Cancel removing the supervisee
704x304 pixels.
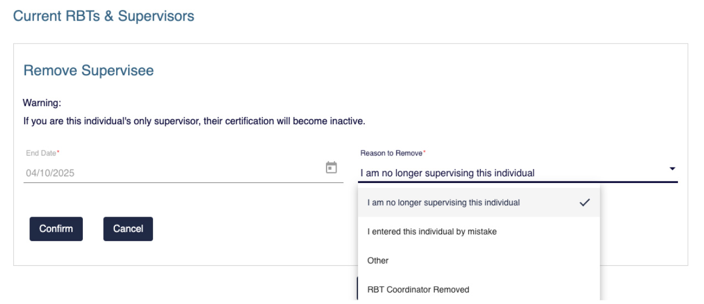(x=128, y=229)
